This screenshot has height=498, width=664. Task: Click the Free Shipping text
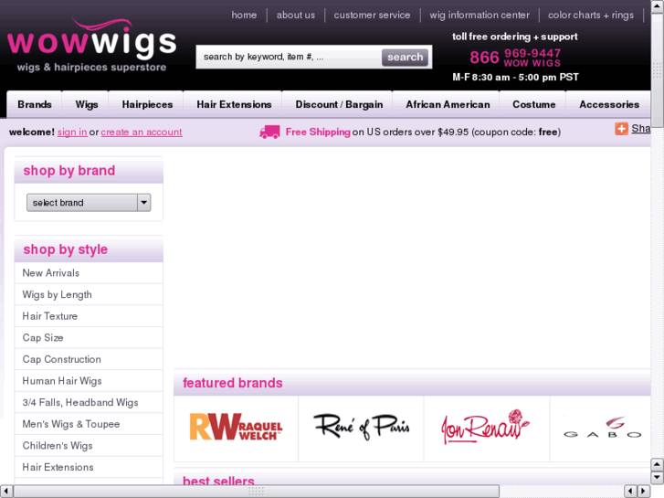pyautogui.click(x=318, y=132)
